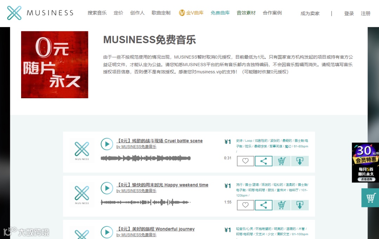379x239 pixels.
Task: Click the 注册 register link
Action: (x=365, y=14)
